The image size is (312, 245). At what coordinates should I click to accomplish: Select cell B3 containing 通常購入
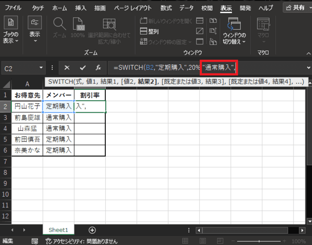click(59, 117)
